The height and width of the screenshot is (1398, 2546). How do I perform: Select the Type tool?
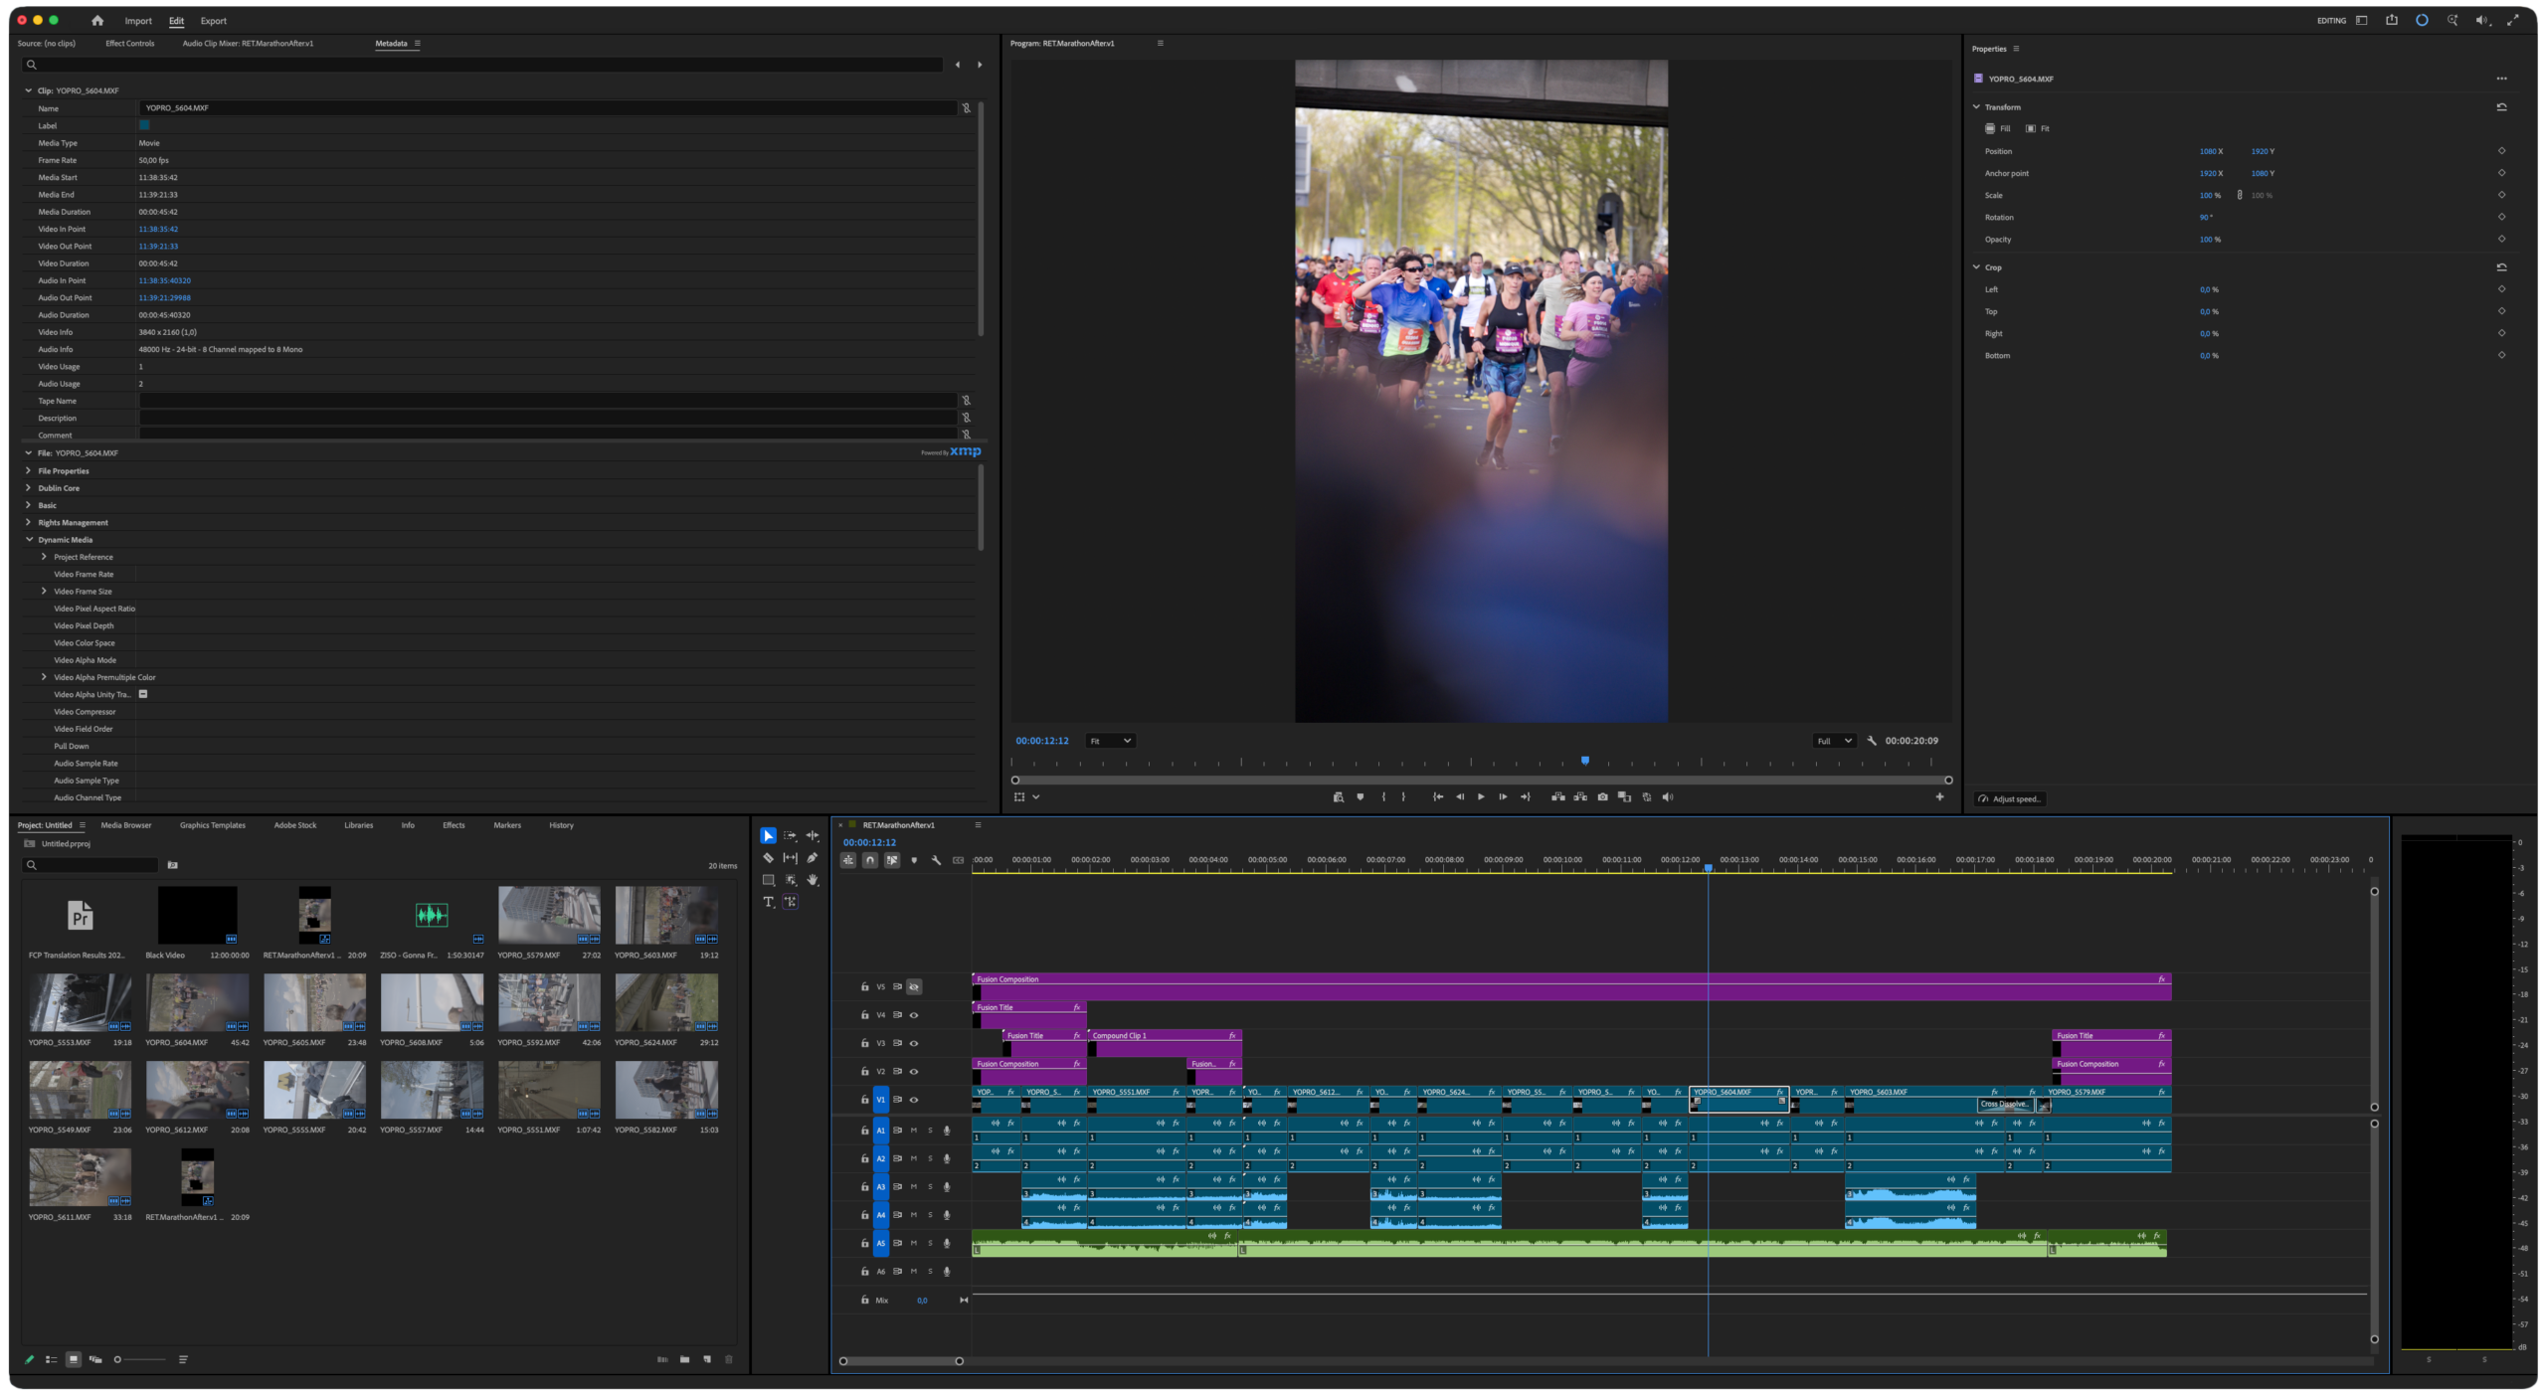pyautogui.click(x=768, y=902)
